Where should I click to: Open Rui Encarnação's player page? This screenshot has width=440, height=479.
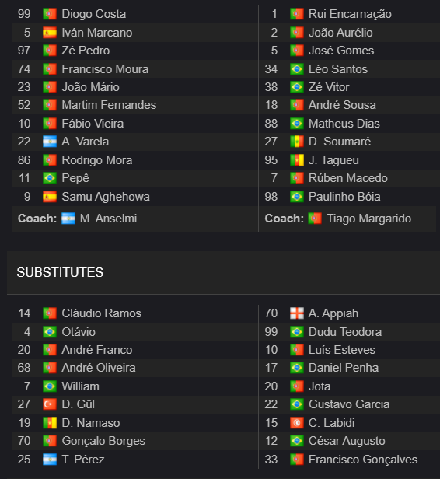click(x=350, y=14)
